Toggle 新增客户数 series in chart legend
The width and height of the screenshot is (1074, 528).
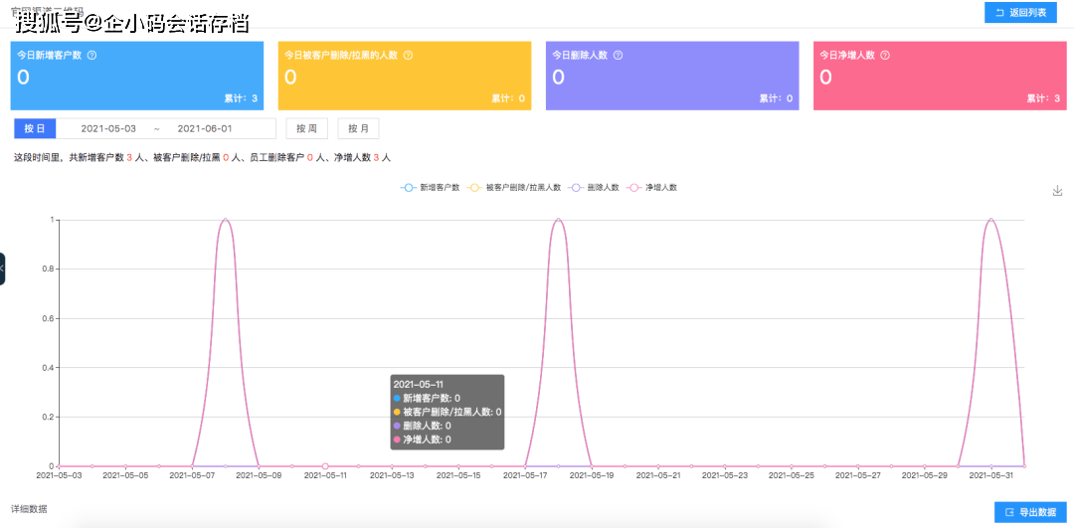pyautogui.click(x=430, y=187)
